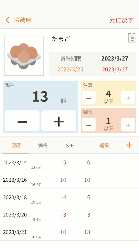The width and height of the screenshot is (139, 247).
Task: Open the 賞味期限 date box
Action: [93, 64]
